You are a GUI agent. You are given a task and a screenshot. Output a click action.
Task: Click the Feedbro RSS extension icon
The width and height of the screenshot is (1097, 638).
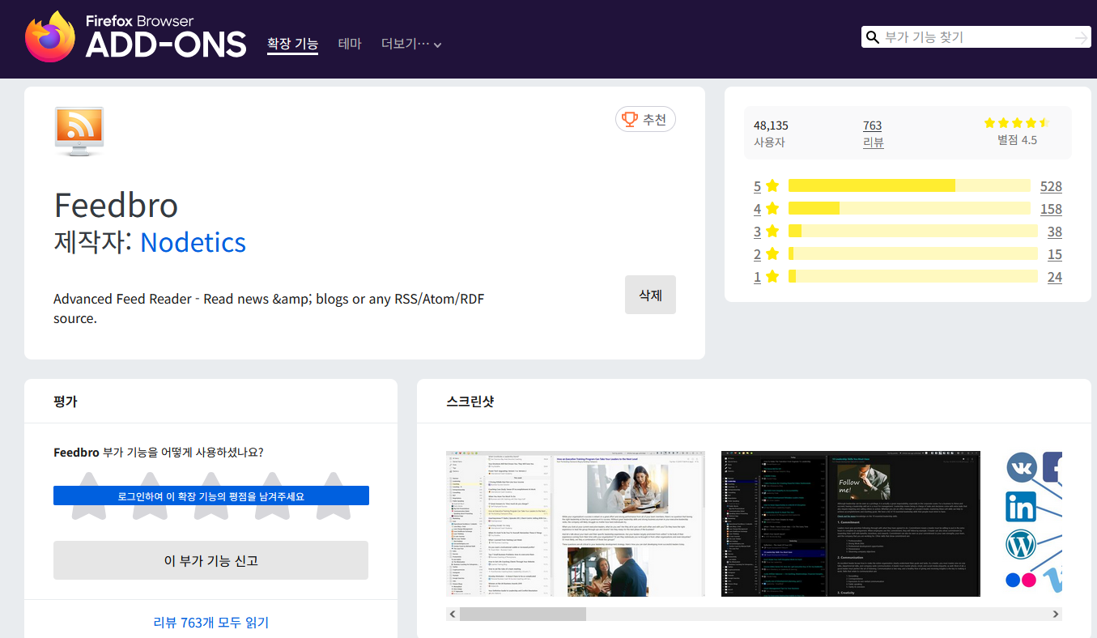tap(79, 131)
